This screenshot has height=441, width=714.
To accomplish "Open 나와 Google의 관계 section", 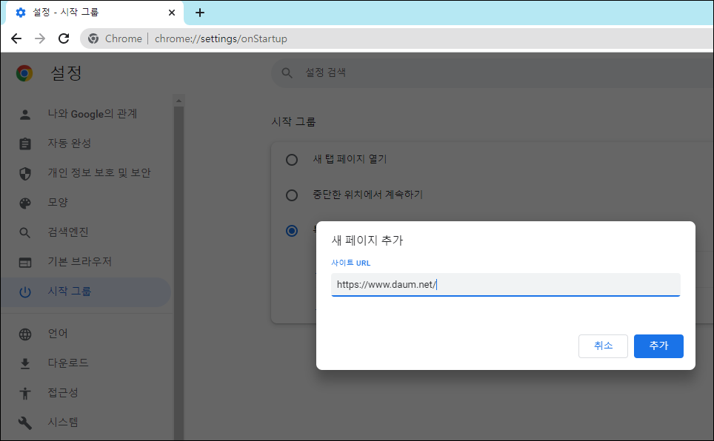I will pos(87,114).
